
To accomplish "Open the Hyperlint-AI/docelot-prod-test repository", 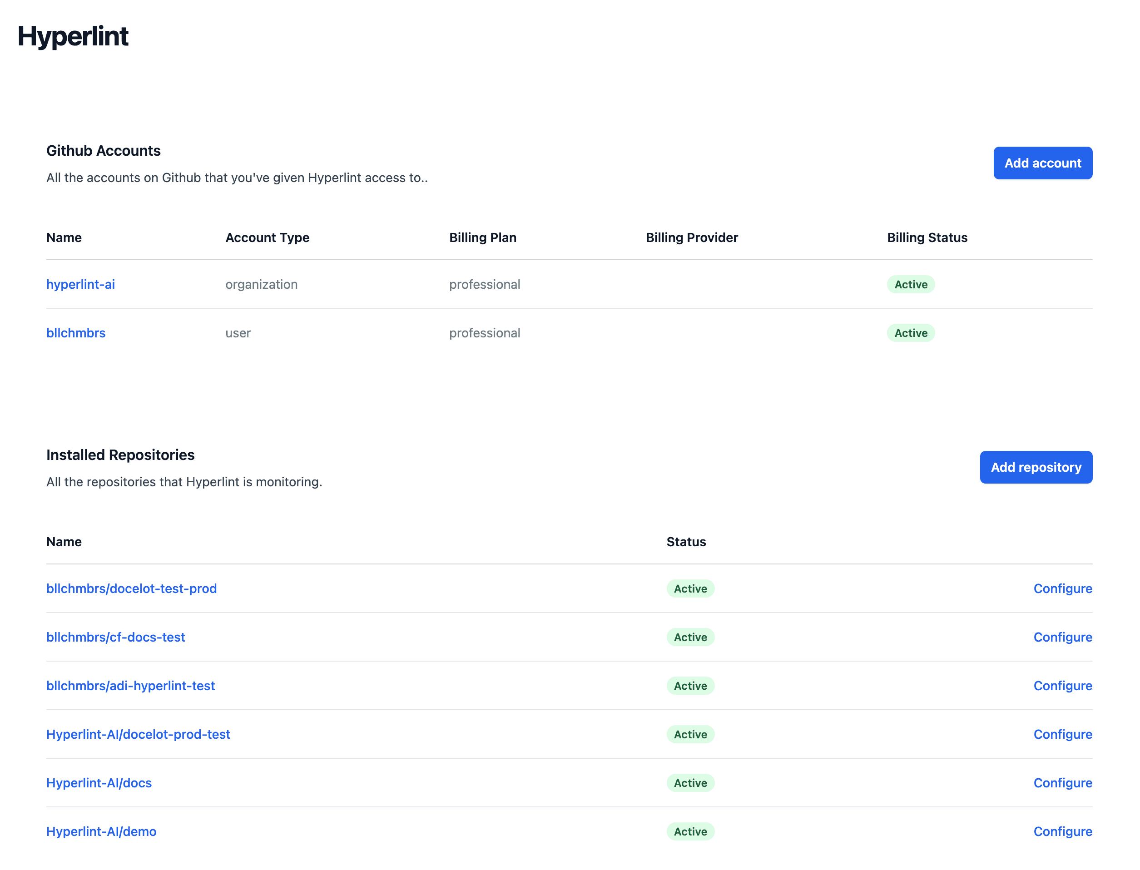I will tap(138, 734).
